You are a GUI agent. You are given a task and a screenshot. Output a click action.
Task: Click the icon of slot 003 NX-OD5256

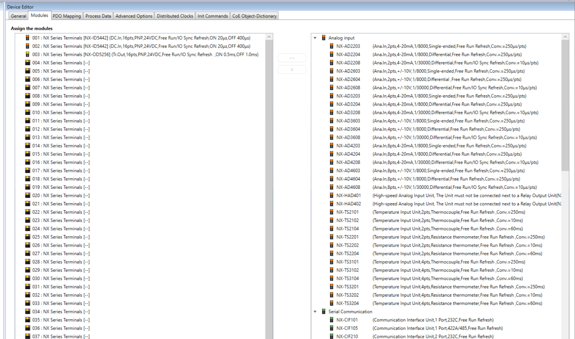[27, 54]
